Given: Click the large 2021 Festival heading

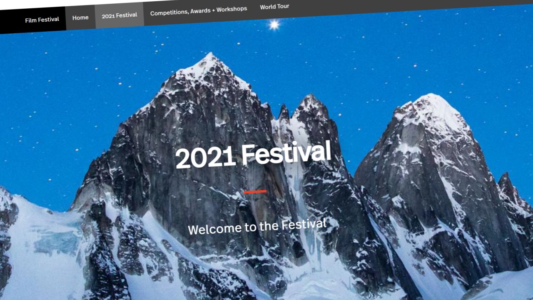Looking at the screenshot, I should [x=253, y=155].
